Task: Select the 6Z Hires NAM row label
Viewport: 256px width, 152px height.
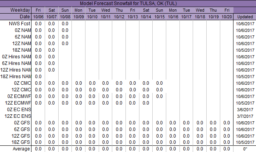Action: point(16,63)
